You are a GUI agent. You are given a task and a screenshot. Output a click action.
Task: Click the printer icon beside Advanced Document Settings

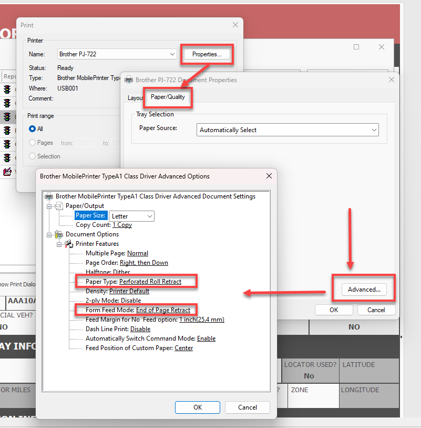(x=49, y=196)
